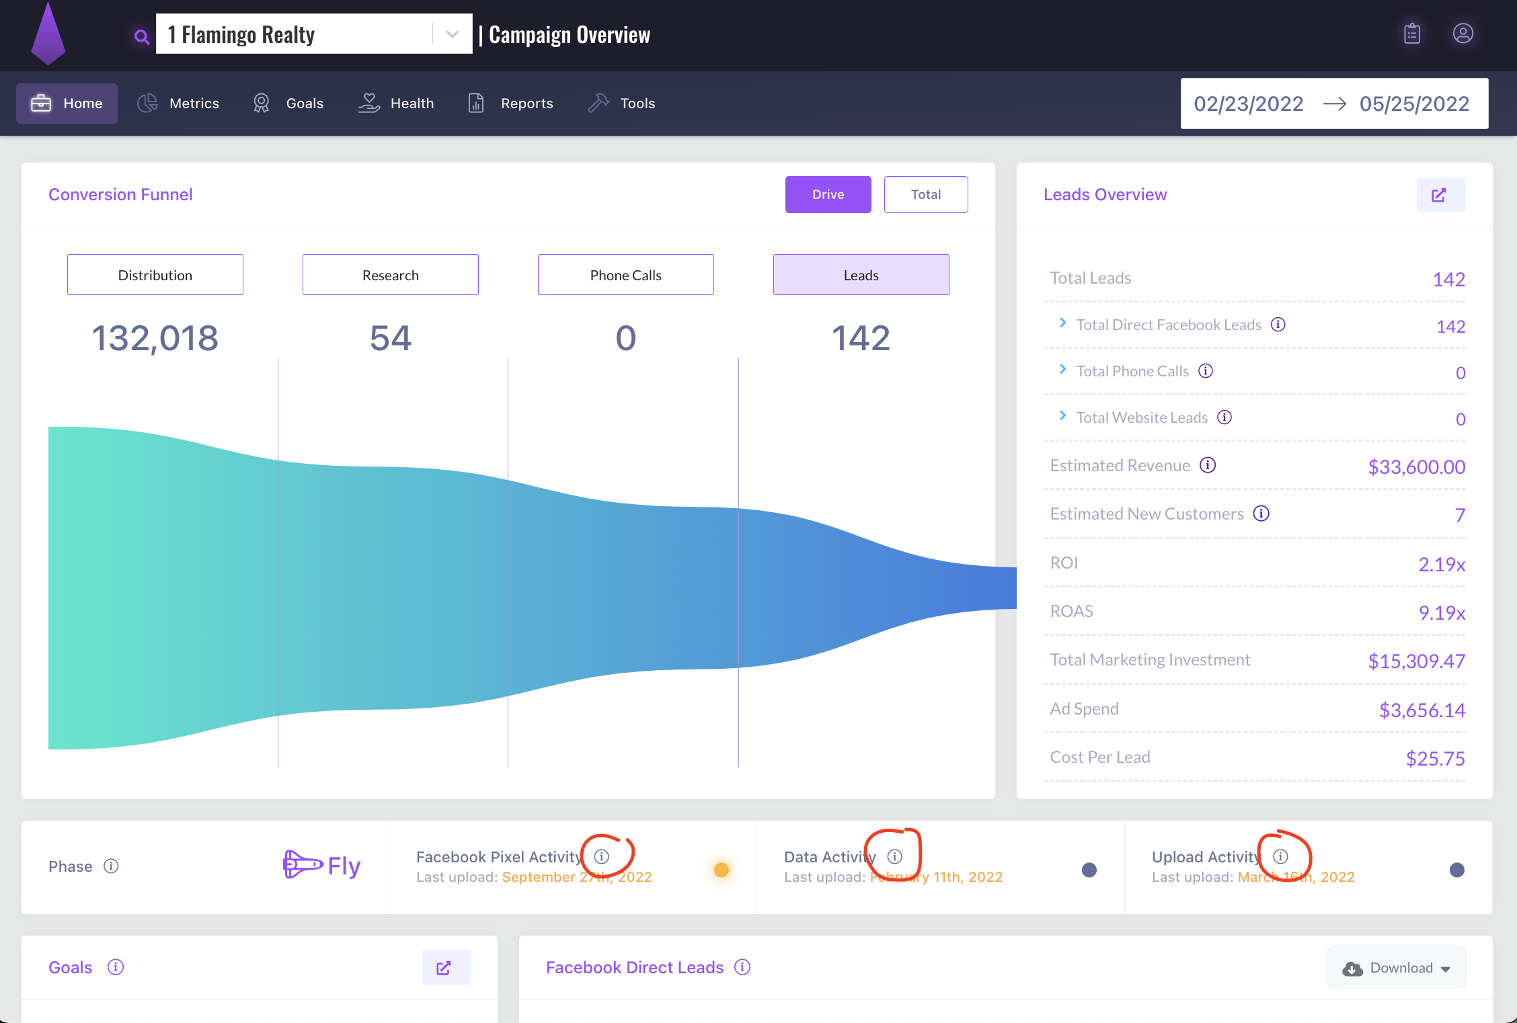Open the user profile icon
The height and width of the screenshot is (1023, 1517).
1463,34
